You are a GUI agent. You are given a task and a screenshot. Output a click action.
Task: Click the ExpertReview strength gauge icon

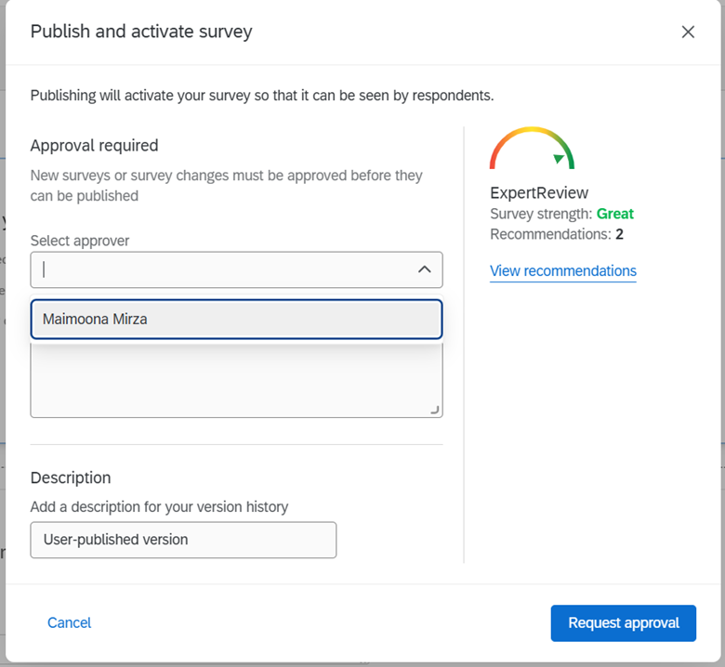click(x=532, y=149)
